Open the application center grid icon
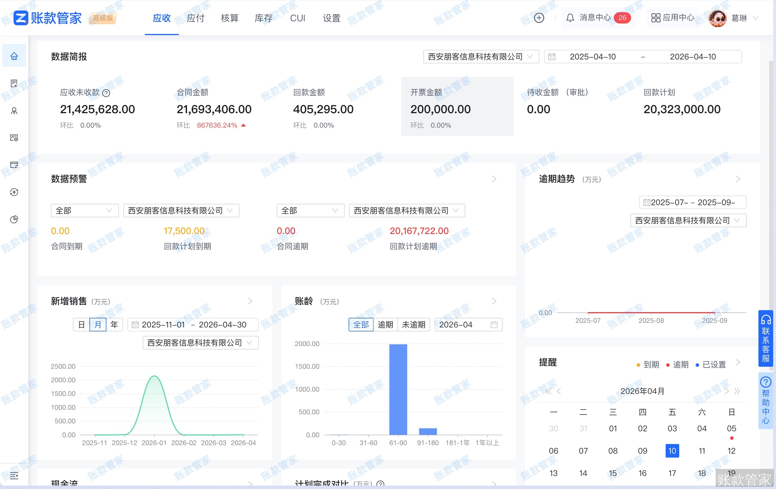 click(x=655, y=18)
